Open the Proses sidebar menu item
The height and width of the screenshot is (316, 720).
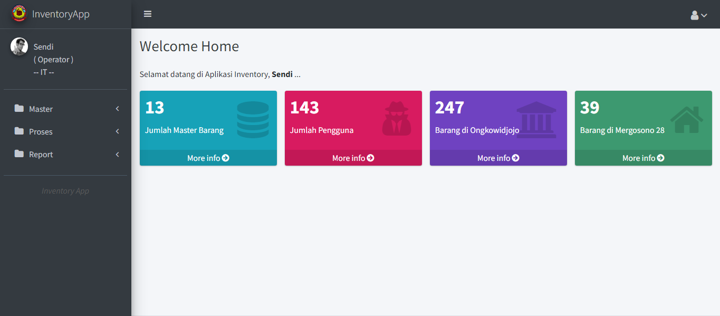point(41,132)
